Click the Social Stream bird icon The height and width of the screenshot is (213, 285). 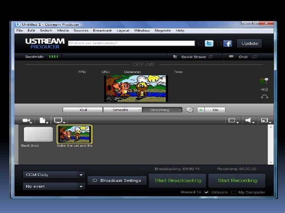coord(175,57)
